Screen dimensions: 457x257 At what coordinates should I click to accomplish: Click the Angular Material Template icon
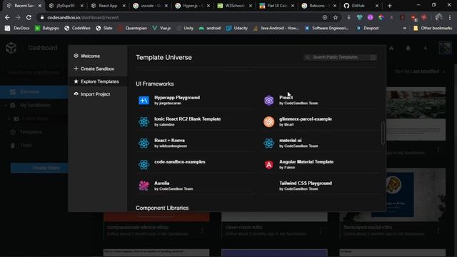(x=268, y=165)
